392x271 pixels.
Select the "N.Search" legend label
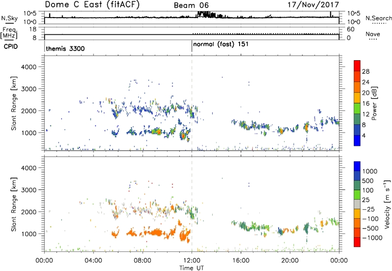(x=378, y=18)
